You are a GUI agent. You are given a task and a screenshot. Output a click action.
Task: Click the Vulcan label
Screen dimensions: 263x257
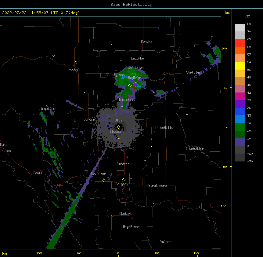click(166, 242)
